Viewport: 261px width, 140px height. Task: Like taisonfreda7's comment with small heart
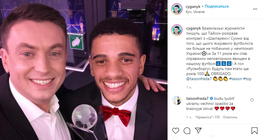[252, 100]
